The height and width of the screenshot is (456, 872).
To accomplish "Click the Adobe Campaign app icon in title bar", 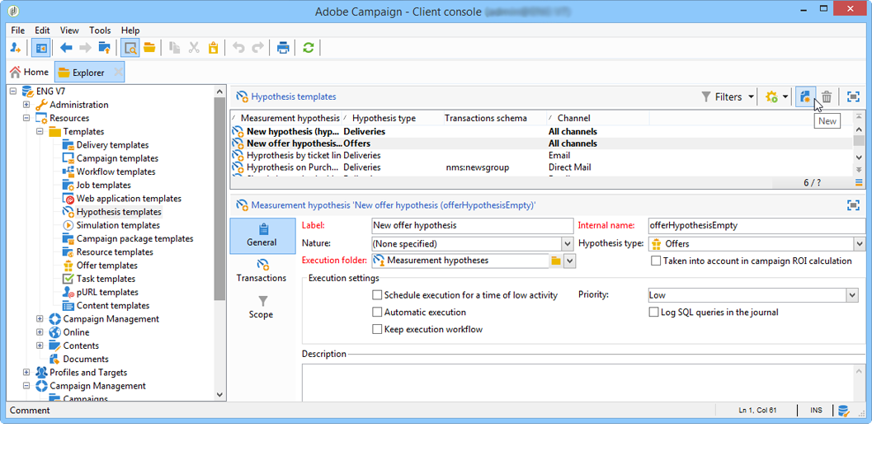I will 13,11.
